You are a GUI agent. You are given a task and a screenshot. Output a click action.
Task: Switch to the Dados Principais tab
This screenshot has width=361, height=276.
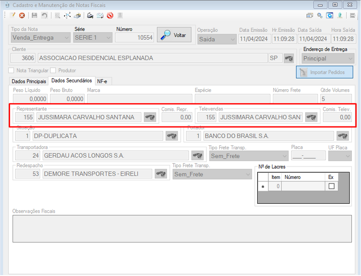coord(29,81)
